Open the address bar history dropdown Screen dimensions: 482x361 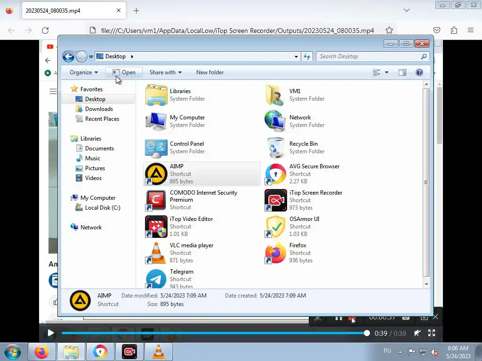296,56
